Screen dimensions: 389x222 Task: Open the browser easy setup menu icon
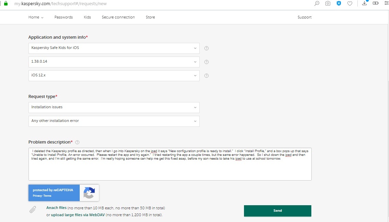pyautogui.click(x=386, y=3)
